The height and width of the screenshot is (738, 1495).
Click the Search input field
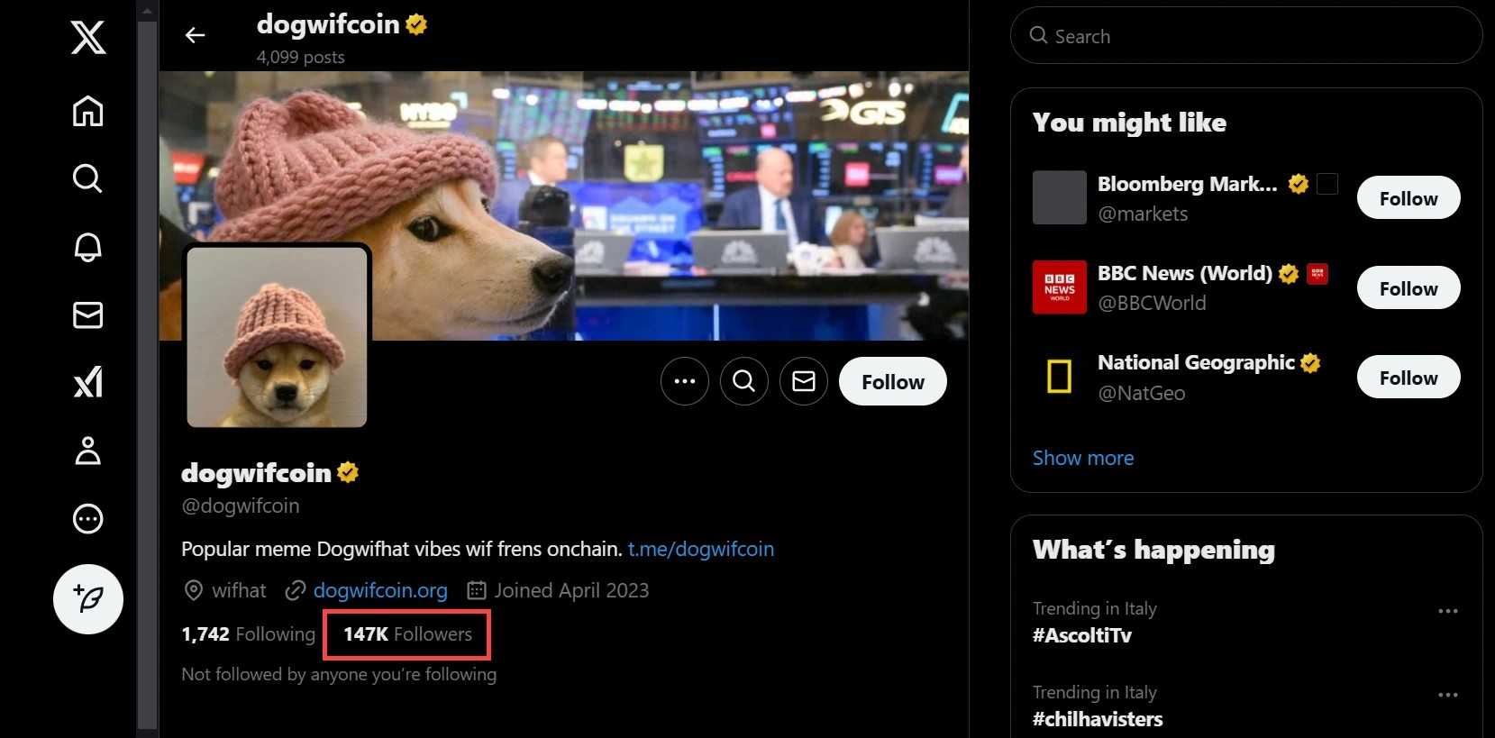coord(1246,36)
